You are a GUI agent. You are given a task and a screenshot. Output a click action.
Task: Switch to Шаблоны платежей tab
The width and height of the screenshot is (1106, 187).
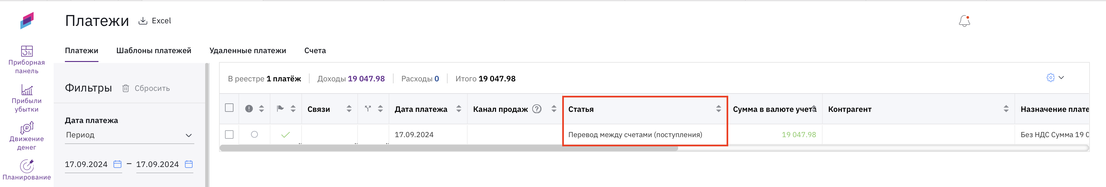[x=154, y=51]
